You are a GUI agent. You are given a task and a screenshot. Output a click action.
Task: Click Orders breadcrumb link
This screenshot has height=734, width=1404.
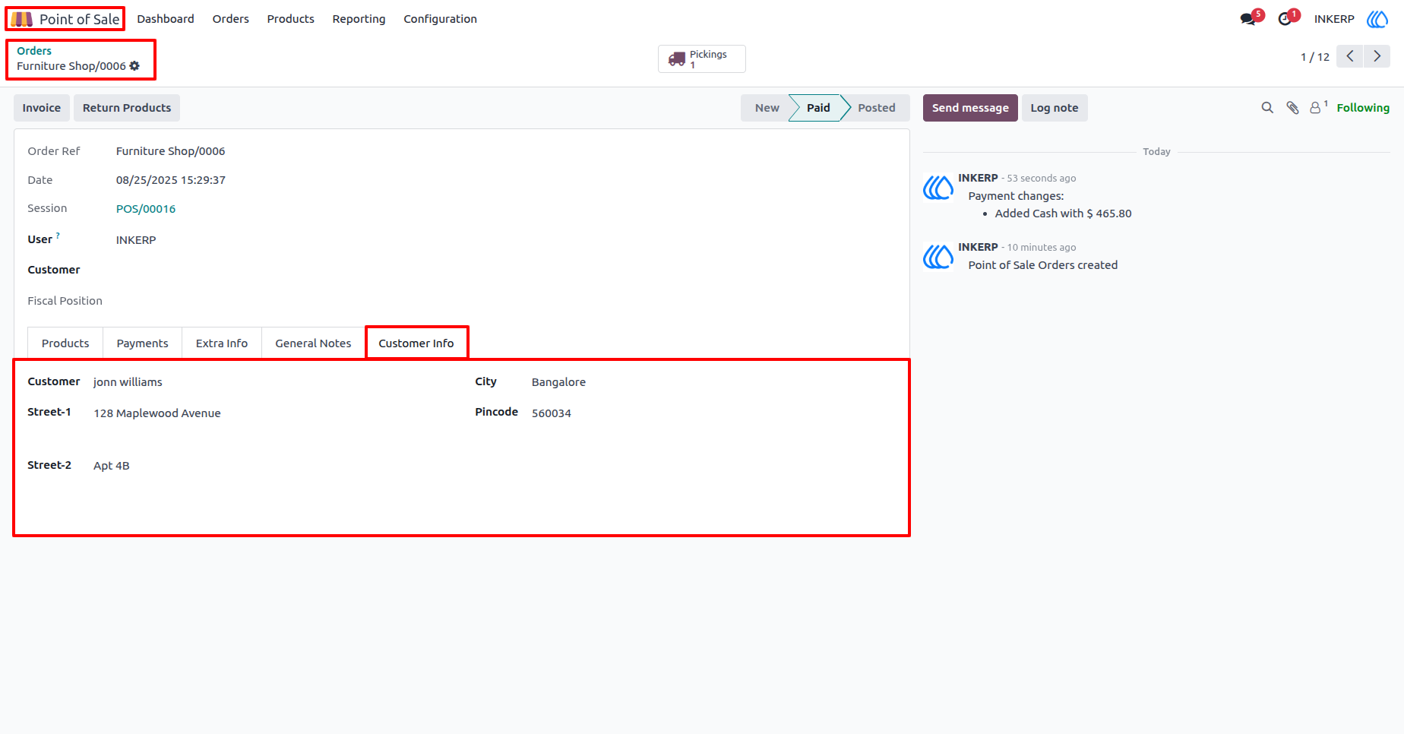(34, 51)
